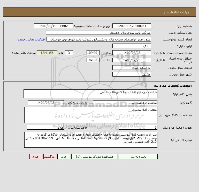Click the delivery city field مشهد
199x192 pixels.
pyautogui.click(x=132, y=74)
